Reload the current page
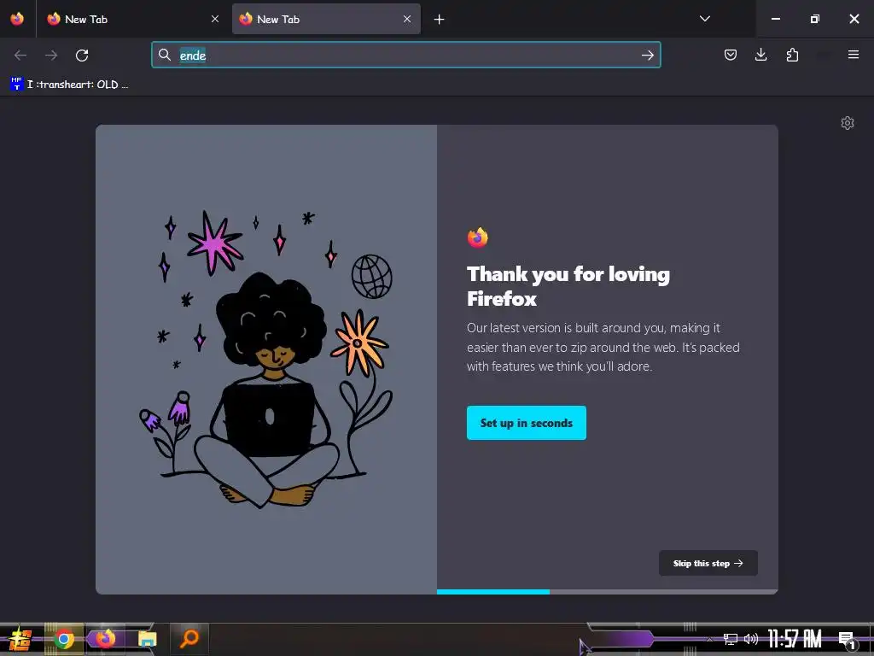This screenshot has width=874, height=656. coord(82,56)
